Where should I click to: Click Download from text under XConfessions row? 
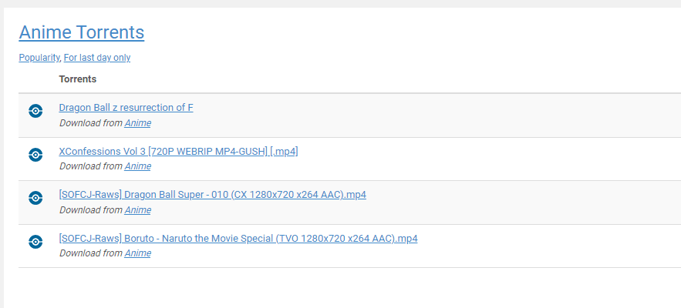(x=91, y=166)
